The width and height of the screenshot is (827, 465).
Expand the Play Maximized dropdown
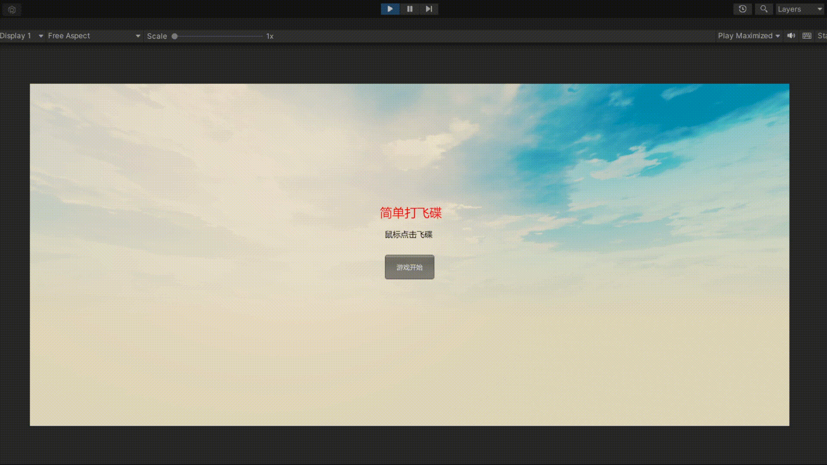(749, 36)
